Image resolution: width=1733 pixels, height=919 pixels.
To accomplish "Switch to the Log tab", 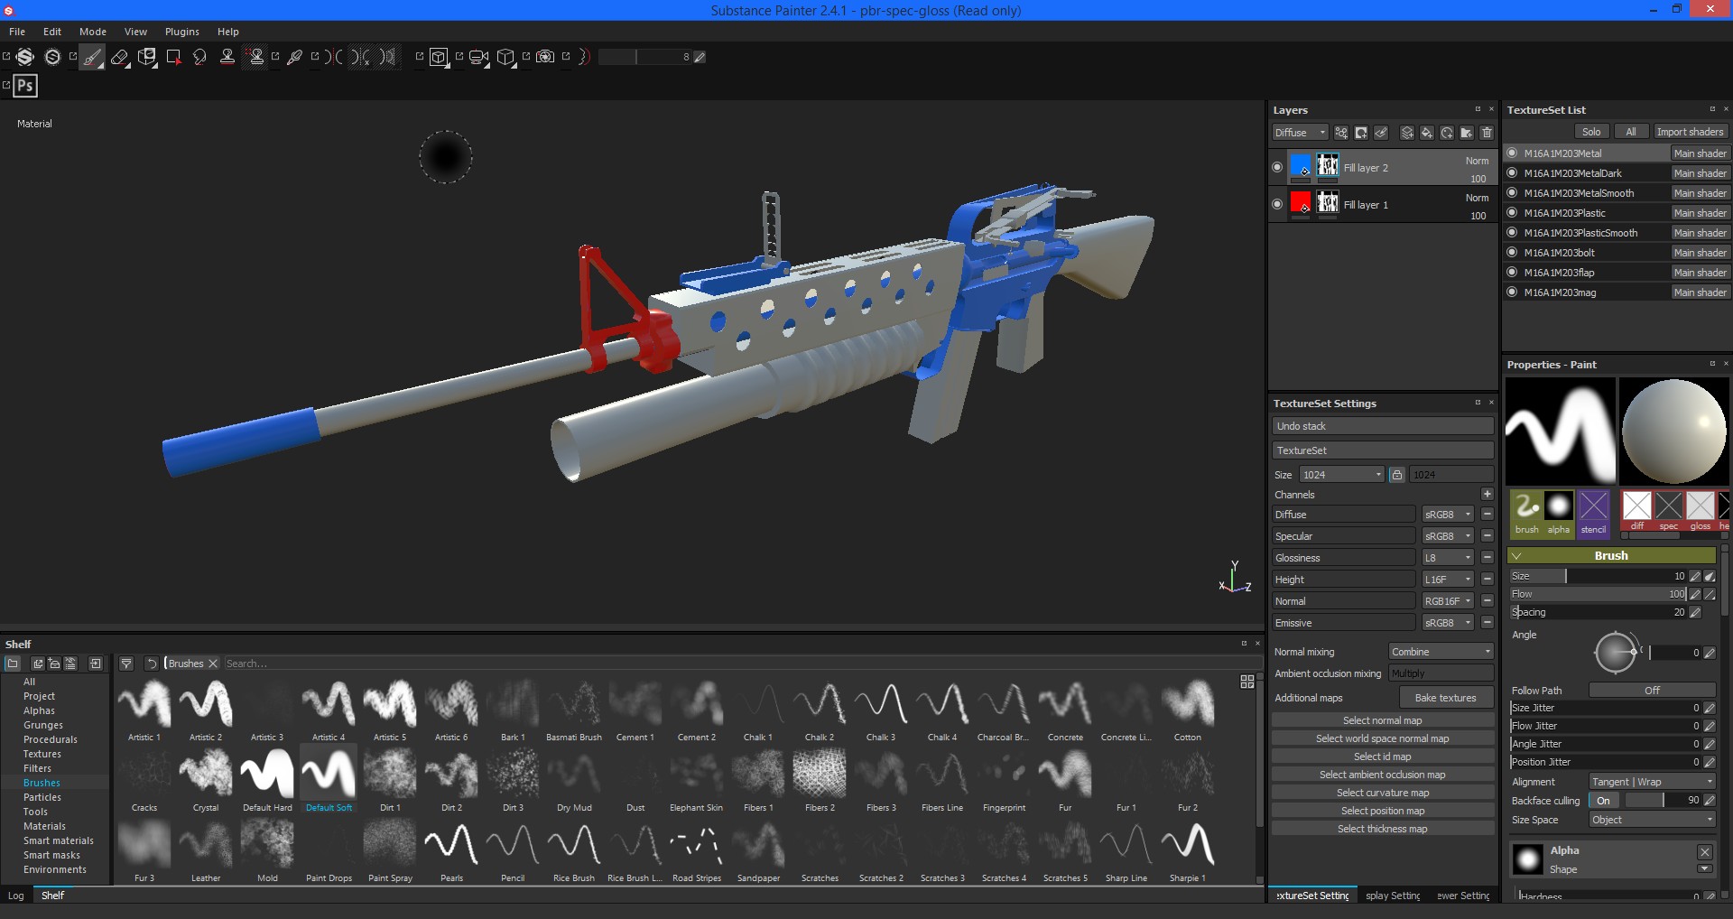I will pos(16,896).
